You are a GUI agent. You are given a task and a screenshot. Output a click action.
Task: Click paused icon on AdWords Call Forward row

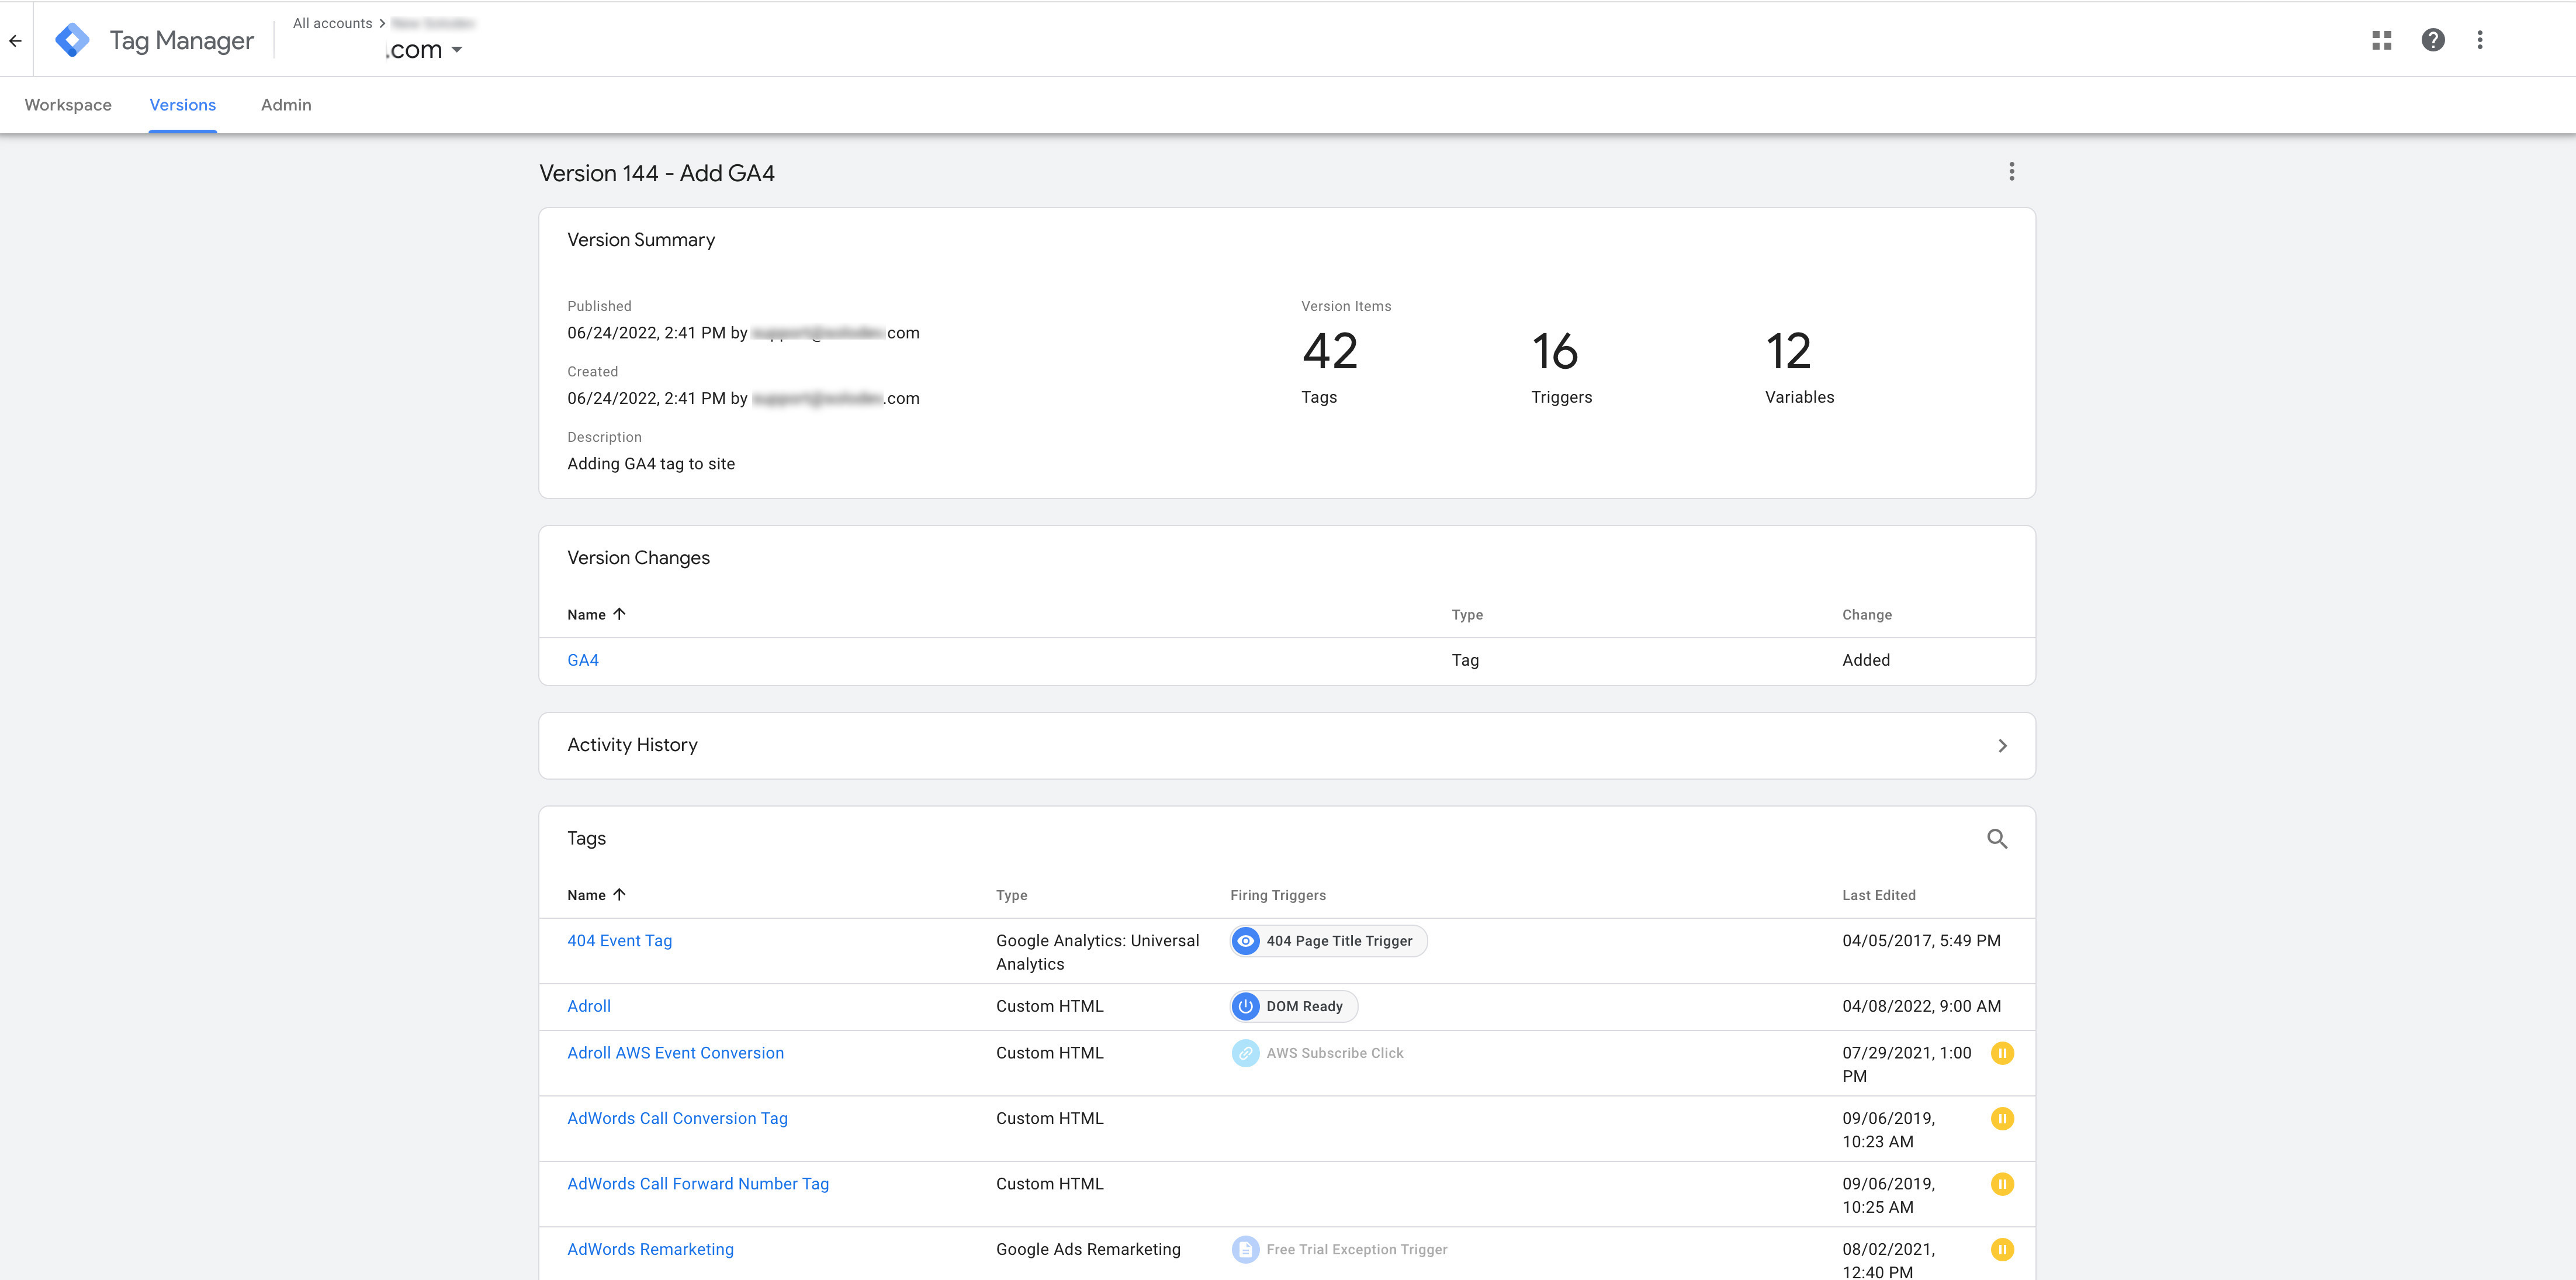[2002, 1185]
